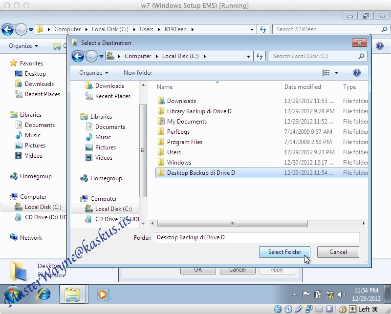391x314 pixels.
Task: Open address bar dropdown in dialog
Action: (248, 57)
